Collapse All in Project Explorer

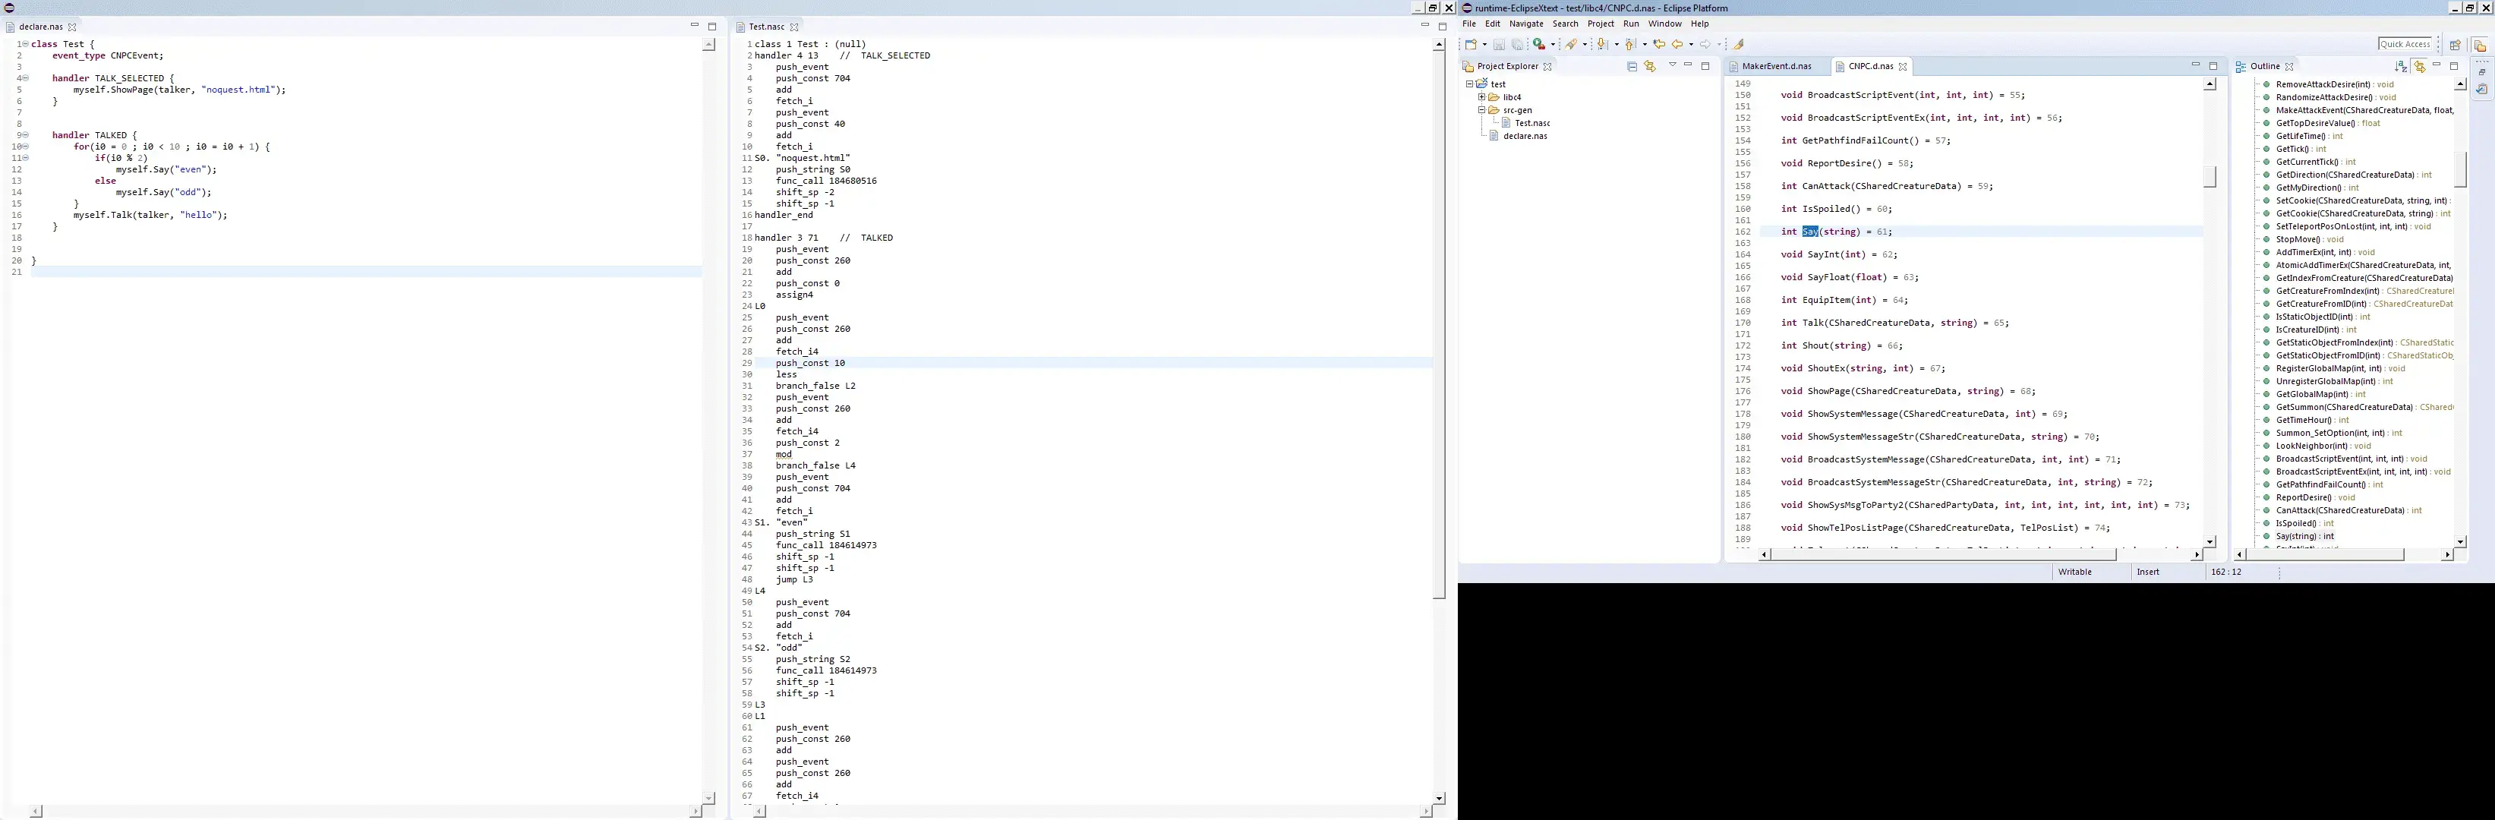[1632, 67]
